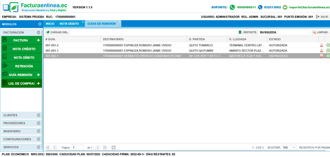Click the Salir logout button

[322, 17]
